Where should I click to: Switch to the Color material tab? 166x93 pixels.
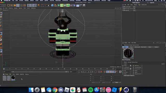click(x=131, y=47)
